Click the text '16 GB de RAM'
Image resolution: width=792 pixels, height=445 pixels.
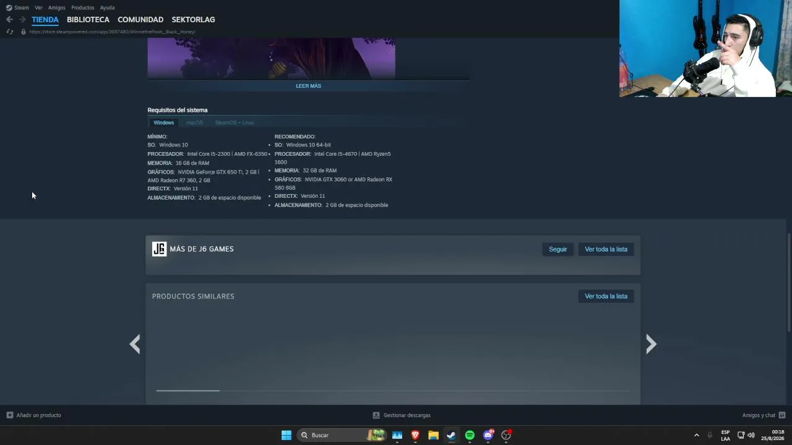click(x=192, y=163)
